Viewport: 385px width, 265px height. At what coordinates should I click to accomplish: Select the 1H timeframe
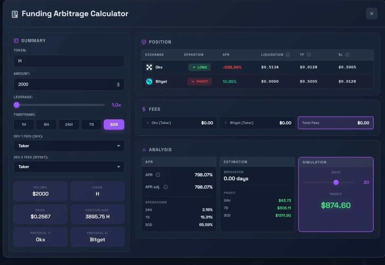[x=24, y=124]
